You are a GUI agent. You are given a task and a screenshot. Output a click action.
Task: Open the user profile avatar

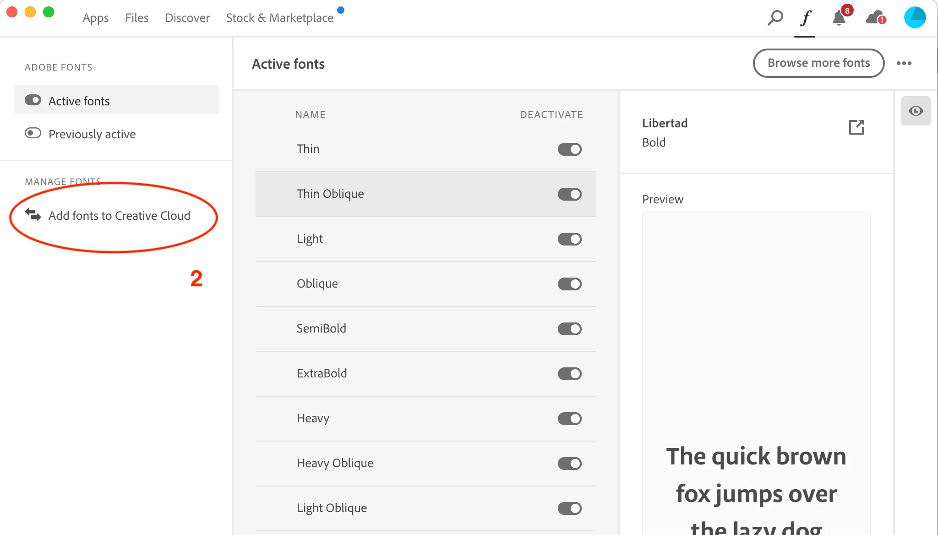pyautogui.click(x=915, y=17)
